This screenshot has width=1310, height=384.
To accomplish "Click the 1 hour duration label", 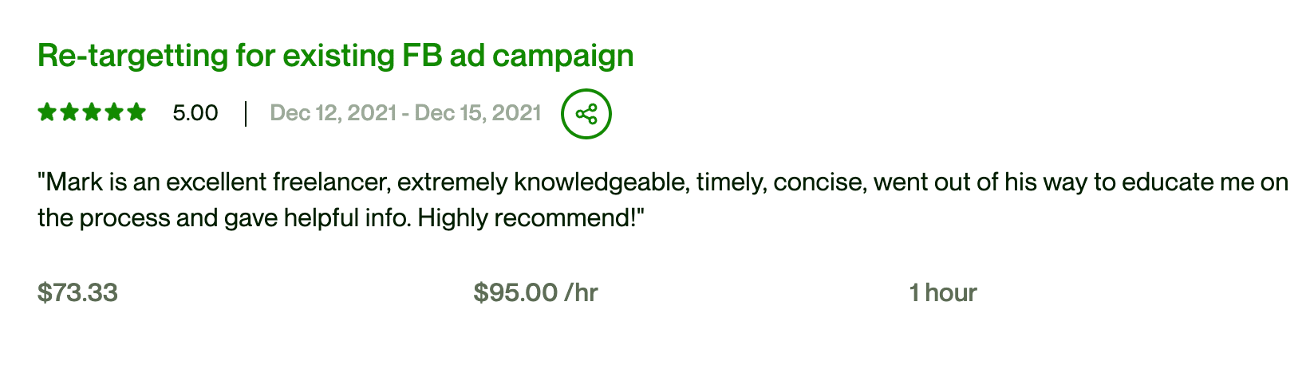I will click(x=943, y=292).
